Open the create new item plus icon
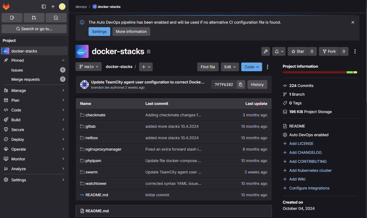Screen dimensions: 367x218 point(53,6)
